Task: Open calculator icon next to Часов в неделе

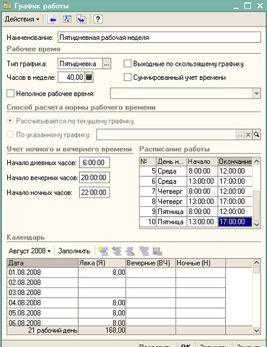Action: point(89,77)
